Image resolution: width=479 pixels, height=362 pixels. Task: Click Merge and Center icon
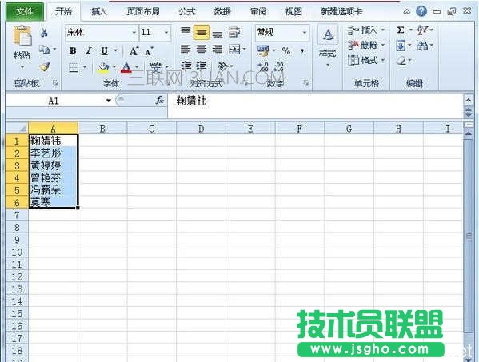(x=234, y=49)
